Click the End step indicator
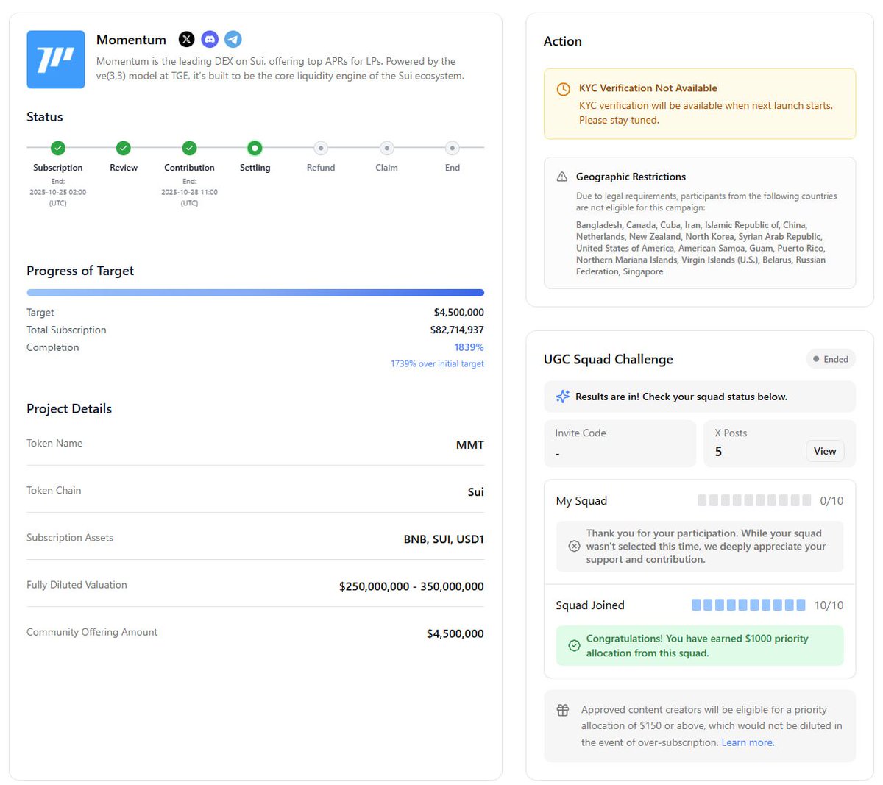The width and height of the screenshot is (883, 785). pos(453,148)
